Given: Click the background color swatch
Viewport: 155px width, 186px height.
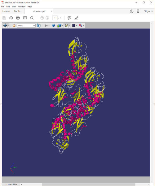Looking at the screenshot, I should tap(73, 25).
